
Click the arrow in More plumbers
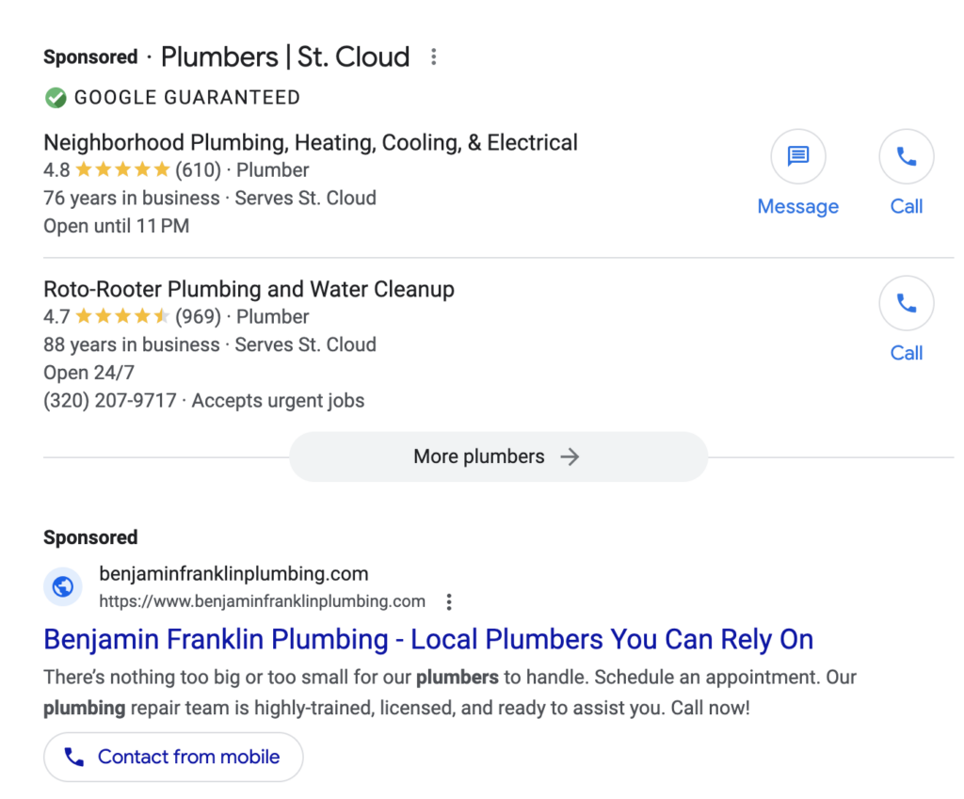tap(570, 456)
